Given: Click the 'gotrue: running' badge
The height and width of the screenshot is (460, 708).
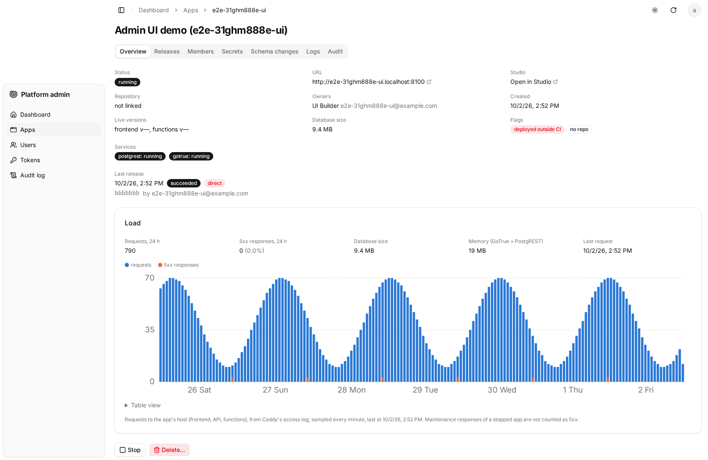Looking at the screenshot, I should (191, 156).
